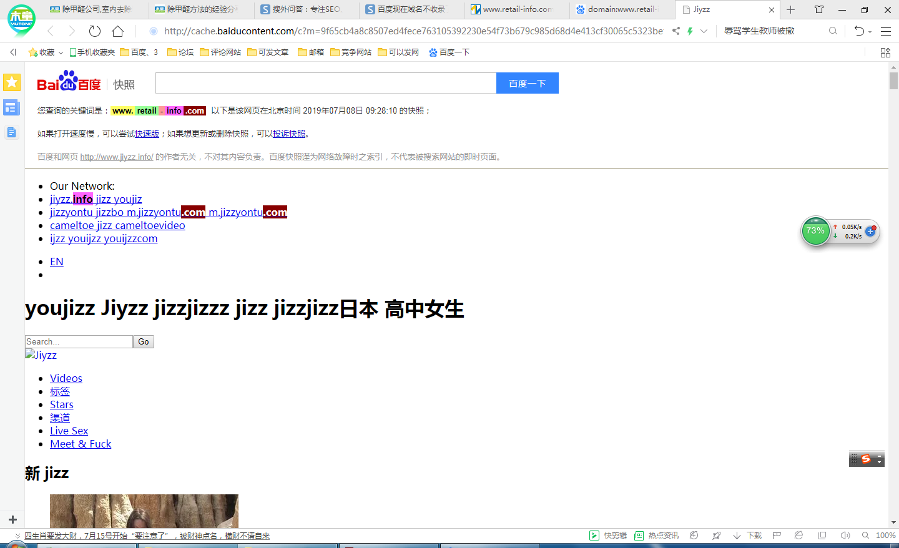Switch to the domain:www.retail tab
The height and width of the screenshot is (548, 899).
[622, 9]
